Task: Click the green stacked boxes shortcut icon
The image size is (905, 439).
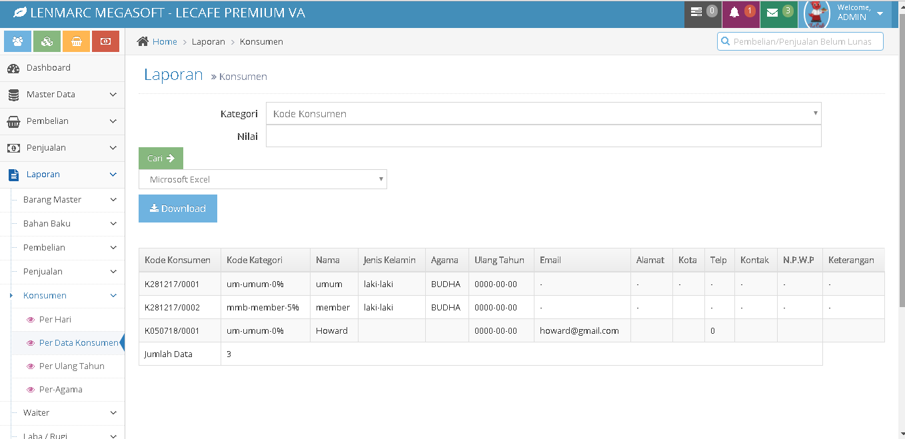Action: (47, 41)
